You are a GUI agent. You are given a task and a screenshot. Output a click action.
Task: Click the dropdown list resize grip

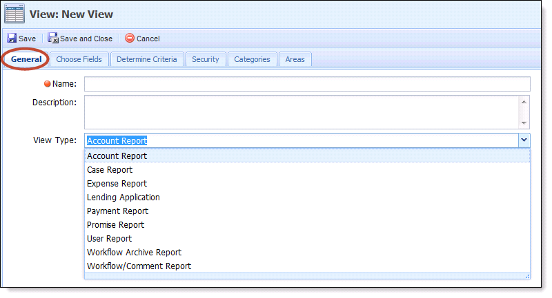(527, 277)
